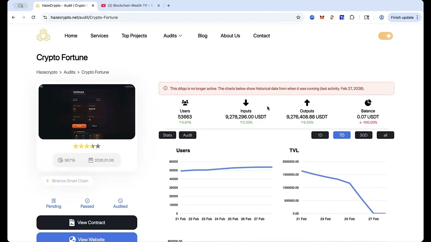431x242 pixels.
Task: Click the star rating under the thumbnail
Action: (87, 146)
